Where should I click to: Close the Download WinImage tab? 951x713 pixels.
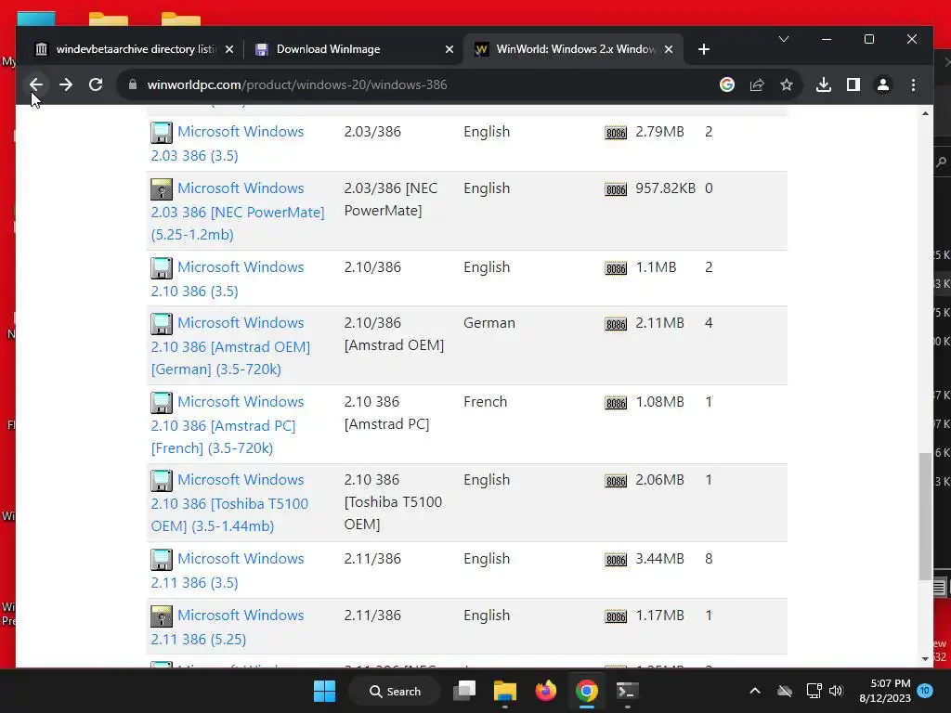449,49
